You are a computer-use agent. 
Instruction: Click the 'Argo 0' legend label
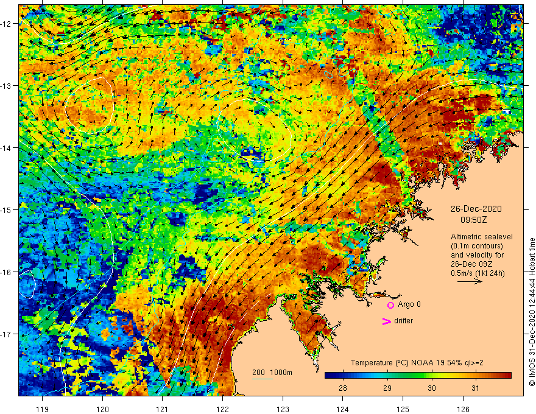pos(409,304)
